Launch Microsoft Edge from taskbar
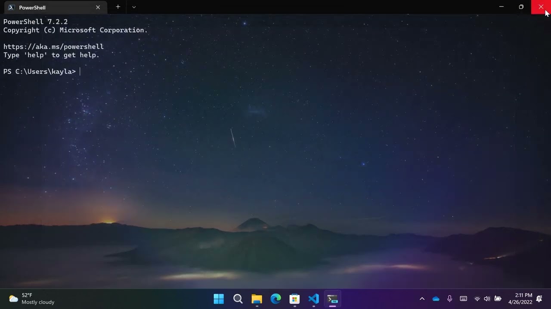551x309 pixels. pyautogui.click(x=275, y=299)
